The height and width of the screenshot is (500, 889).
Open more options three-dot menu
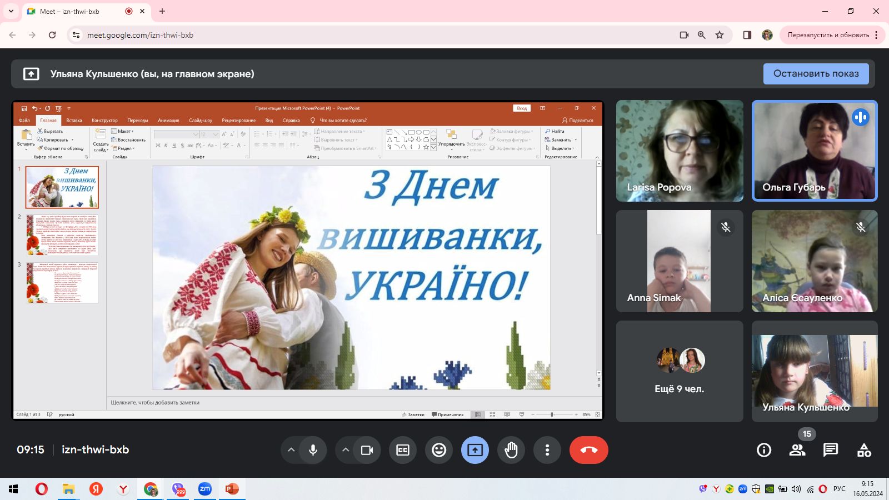pos(547,450)
